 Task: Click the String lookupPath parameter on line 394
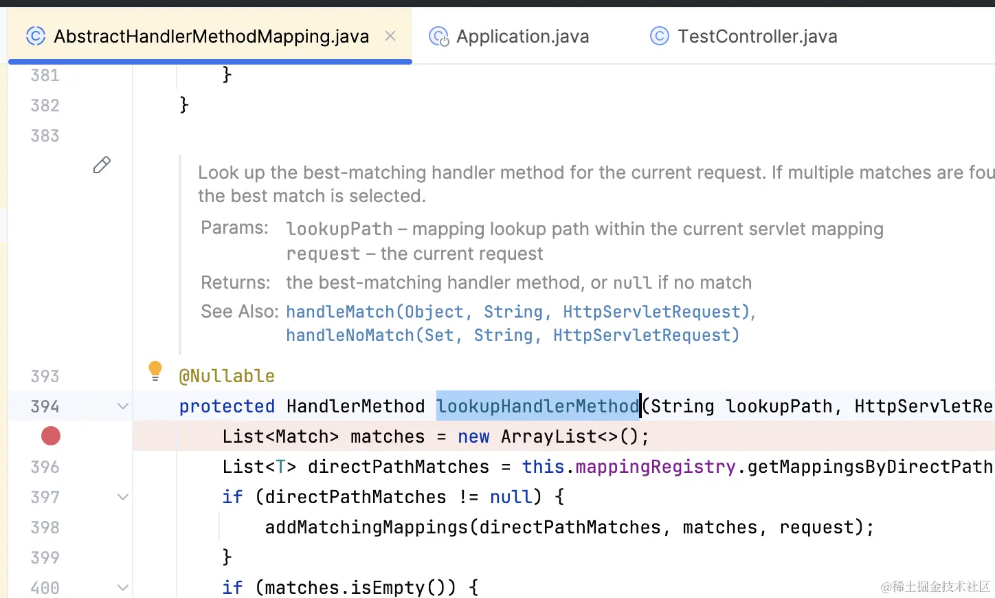pyautogui.click(x=741, y=406)
